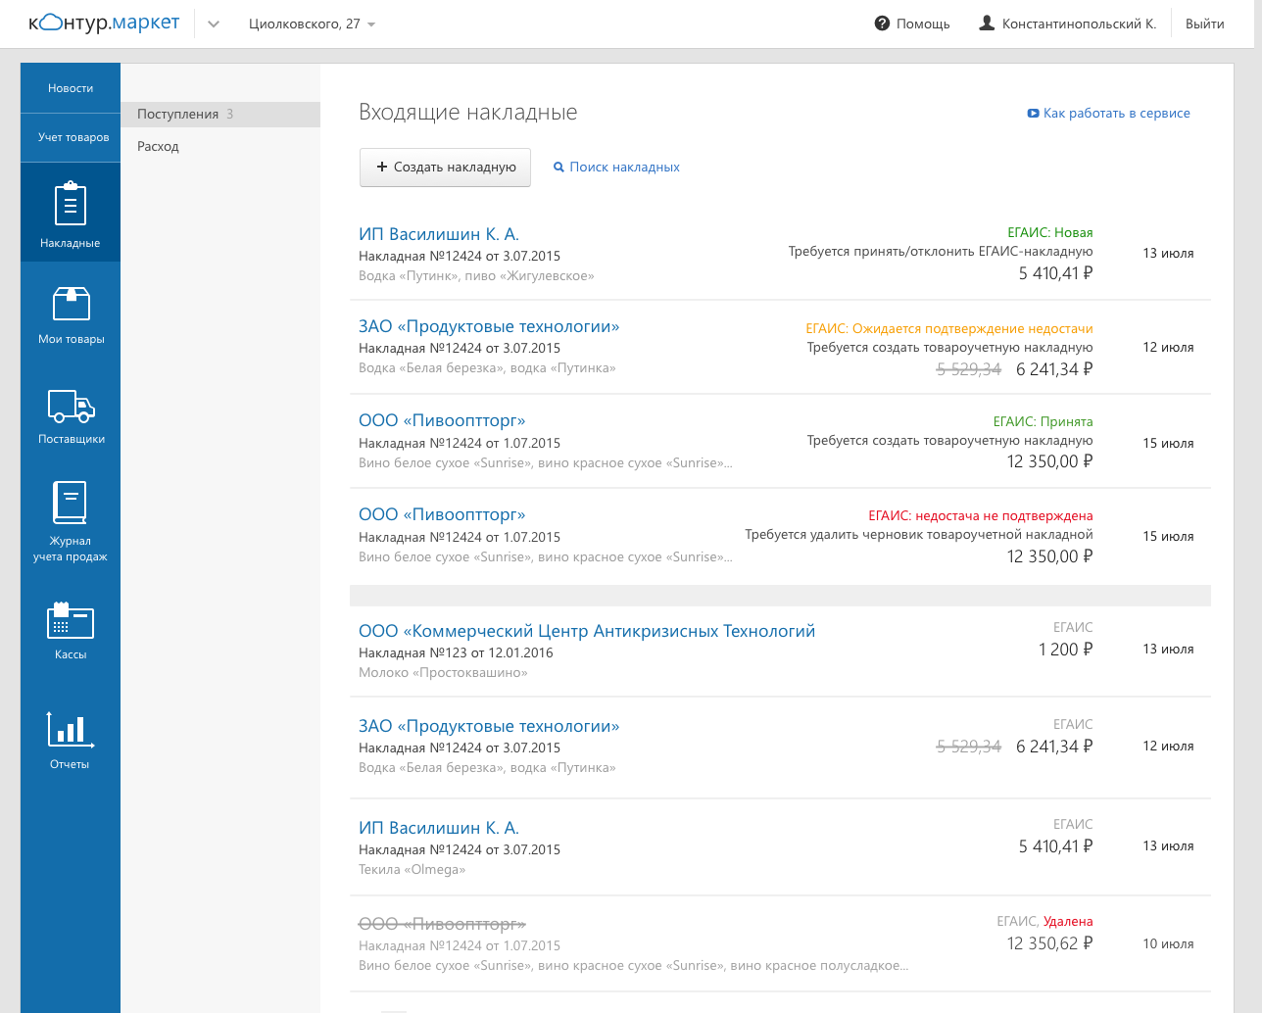Open Поиск накладных search link

pos(616,168)
